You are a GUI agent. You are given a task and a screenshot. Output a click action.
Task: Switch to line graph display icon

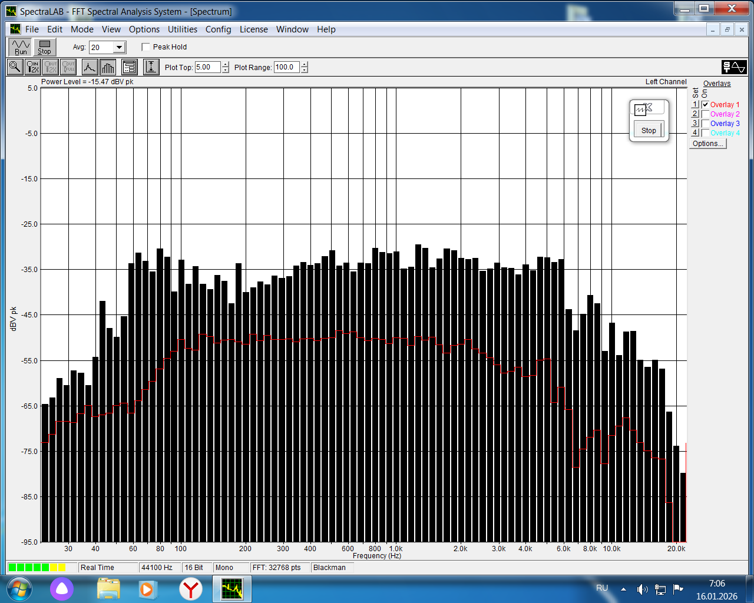click(90, 67)
